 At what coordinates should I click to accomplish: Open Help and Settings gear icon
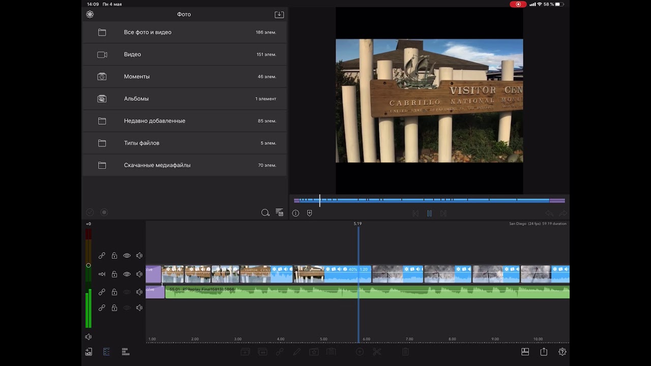pyautogui.click(x=563, y=352)
